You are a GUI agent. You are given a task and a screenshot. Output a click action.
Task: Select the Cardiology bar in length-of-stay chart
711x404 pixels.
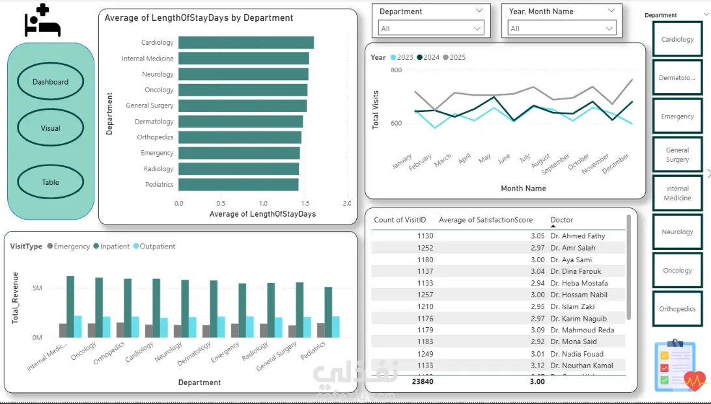pyautogui.click(x=246, y=42)
